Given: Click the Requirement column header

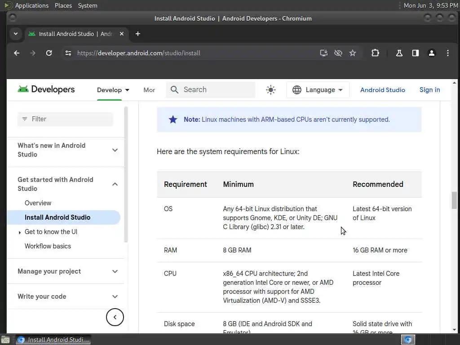Looking at the screenshot, I should point(186,184).
